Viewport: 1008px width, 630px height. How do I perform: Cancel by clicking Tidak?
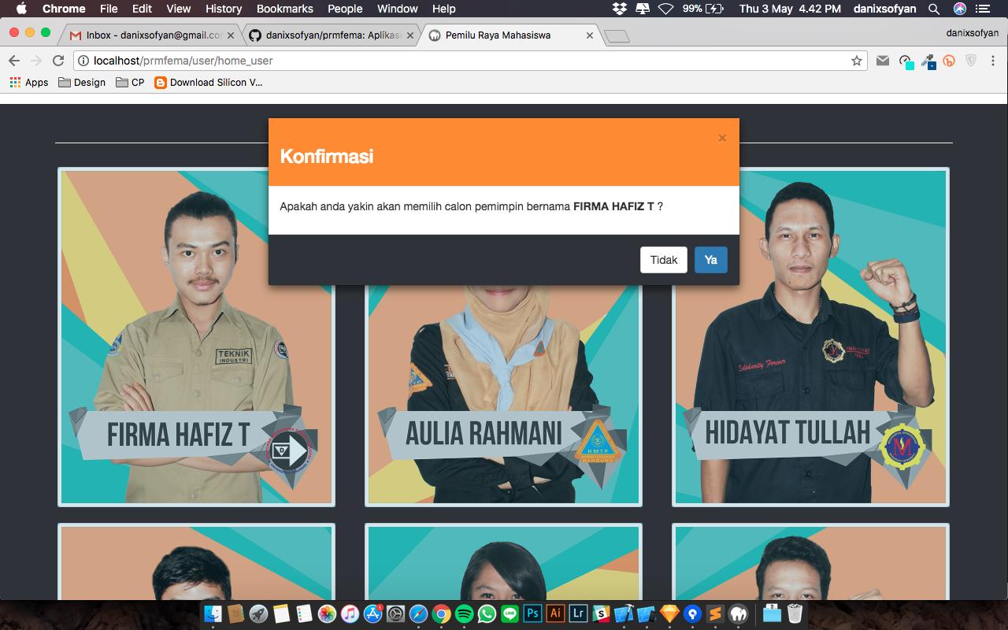664,260
